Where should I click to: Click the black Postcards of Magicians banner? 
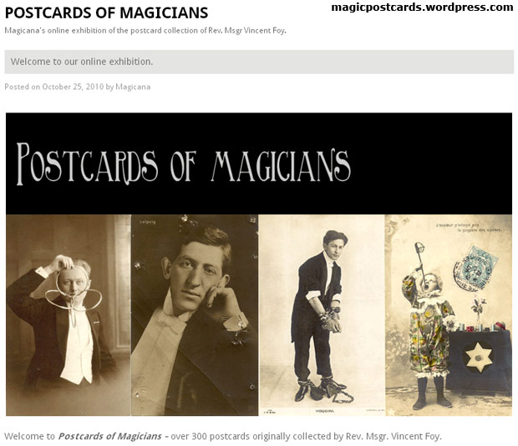point(259,164)
